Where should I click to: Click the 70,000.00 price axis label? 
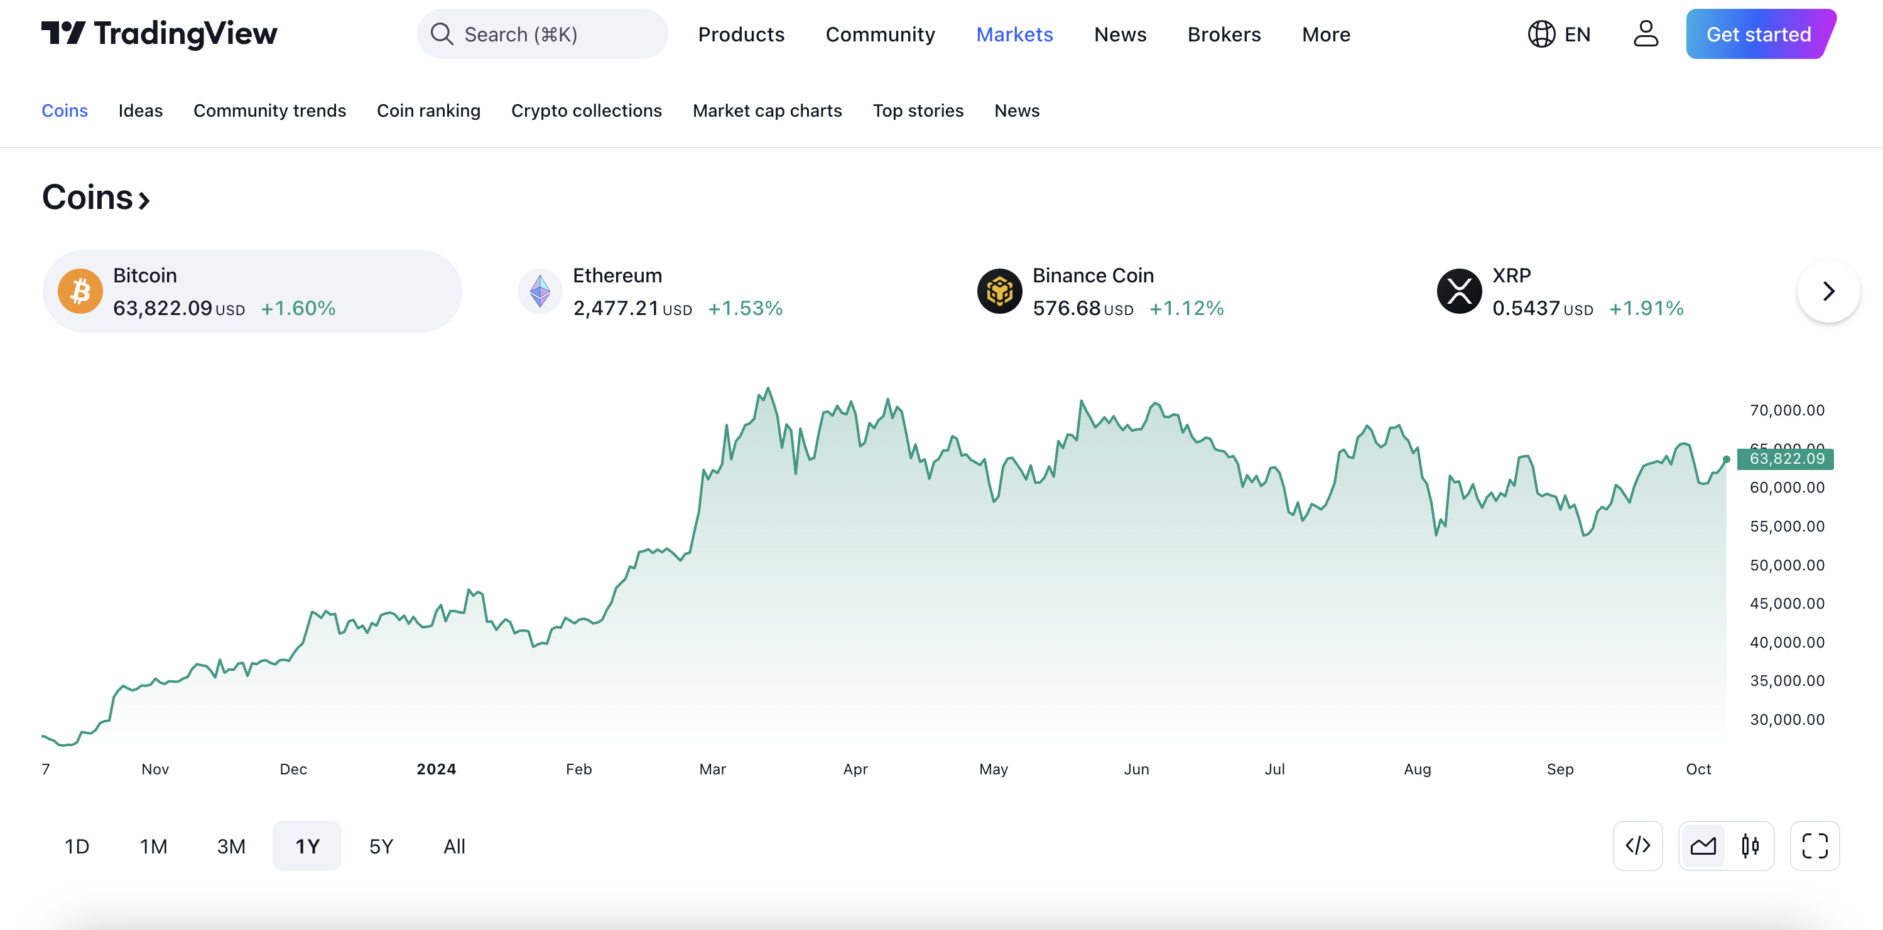click(1788, 410)
